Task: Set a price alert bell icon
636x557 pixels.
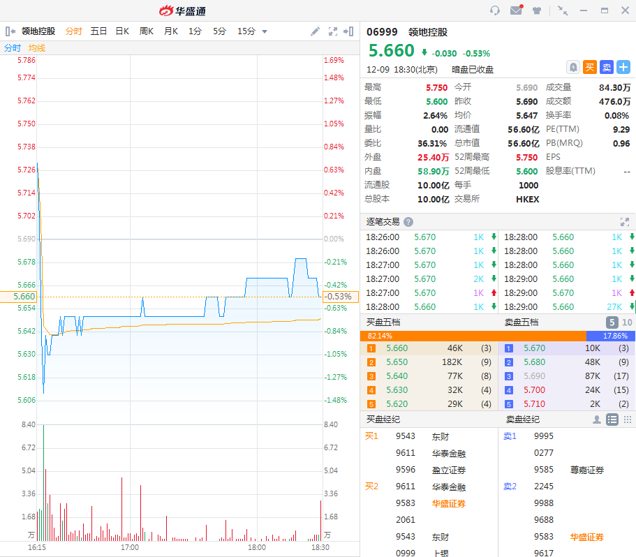Action: (x=573, y=67)
